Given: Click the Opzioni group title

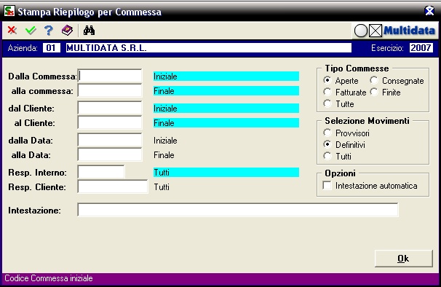Looking at the screenshot, I should 340,173.
